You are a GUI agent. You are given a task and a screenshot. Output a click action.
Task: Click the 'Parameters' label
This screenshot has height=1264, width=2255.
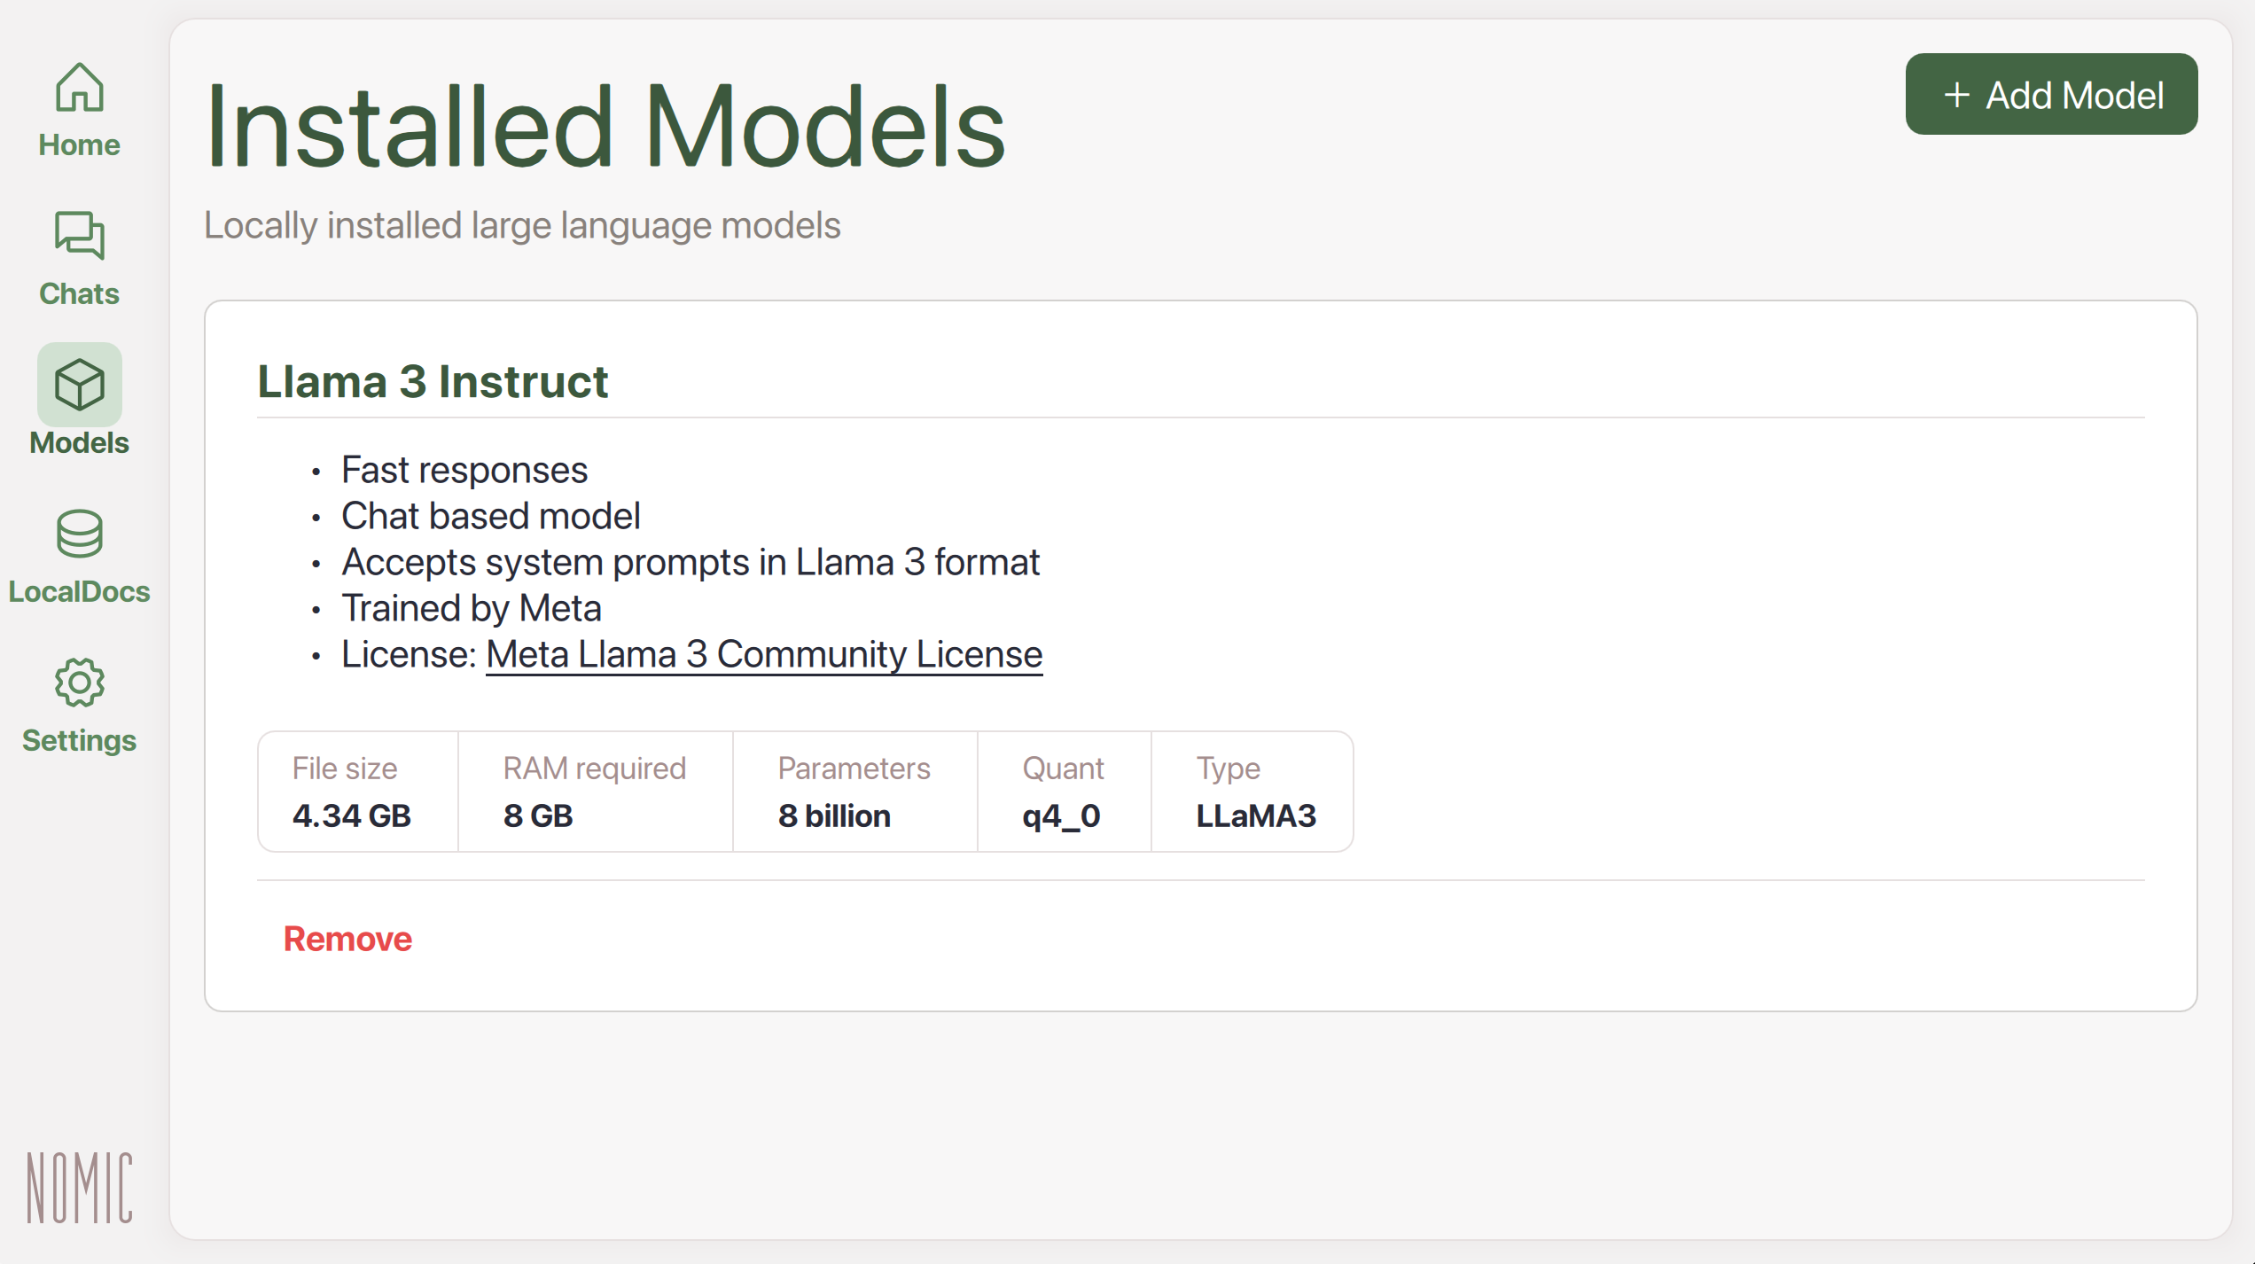click(x=854, y=768)
